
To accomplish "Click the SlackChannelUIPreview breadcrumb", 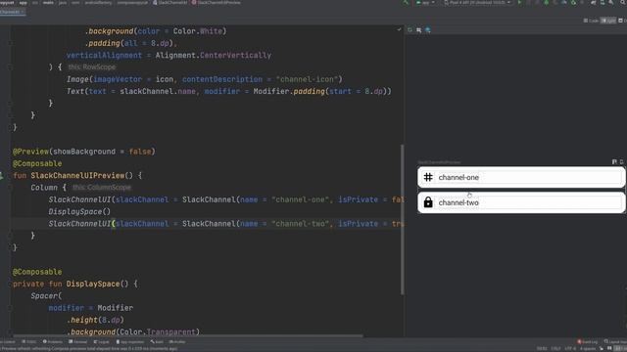I will (216, 2).
